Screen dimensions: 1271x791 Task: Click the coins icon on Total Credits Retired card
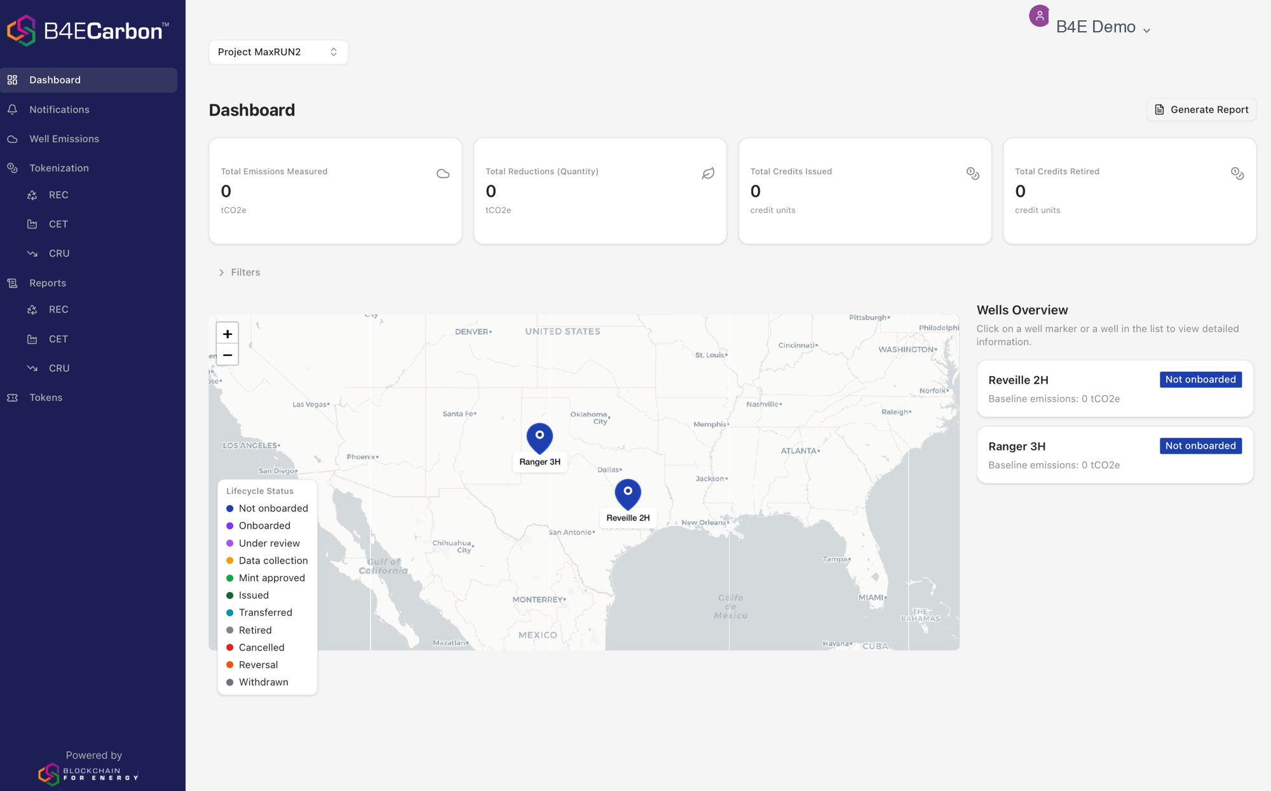tap(1237, 173)
